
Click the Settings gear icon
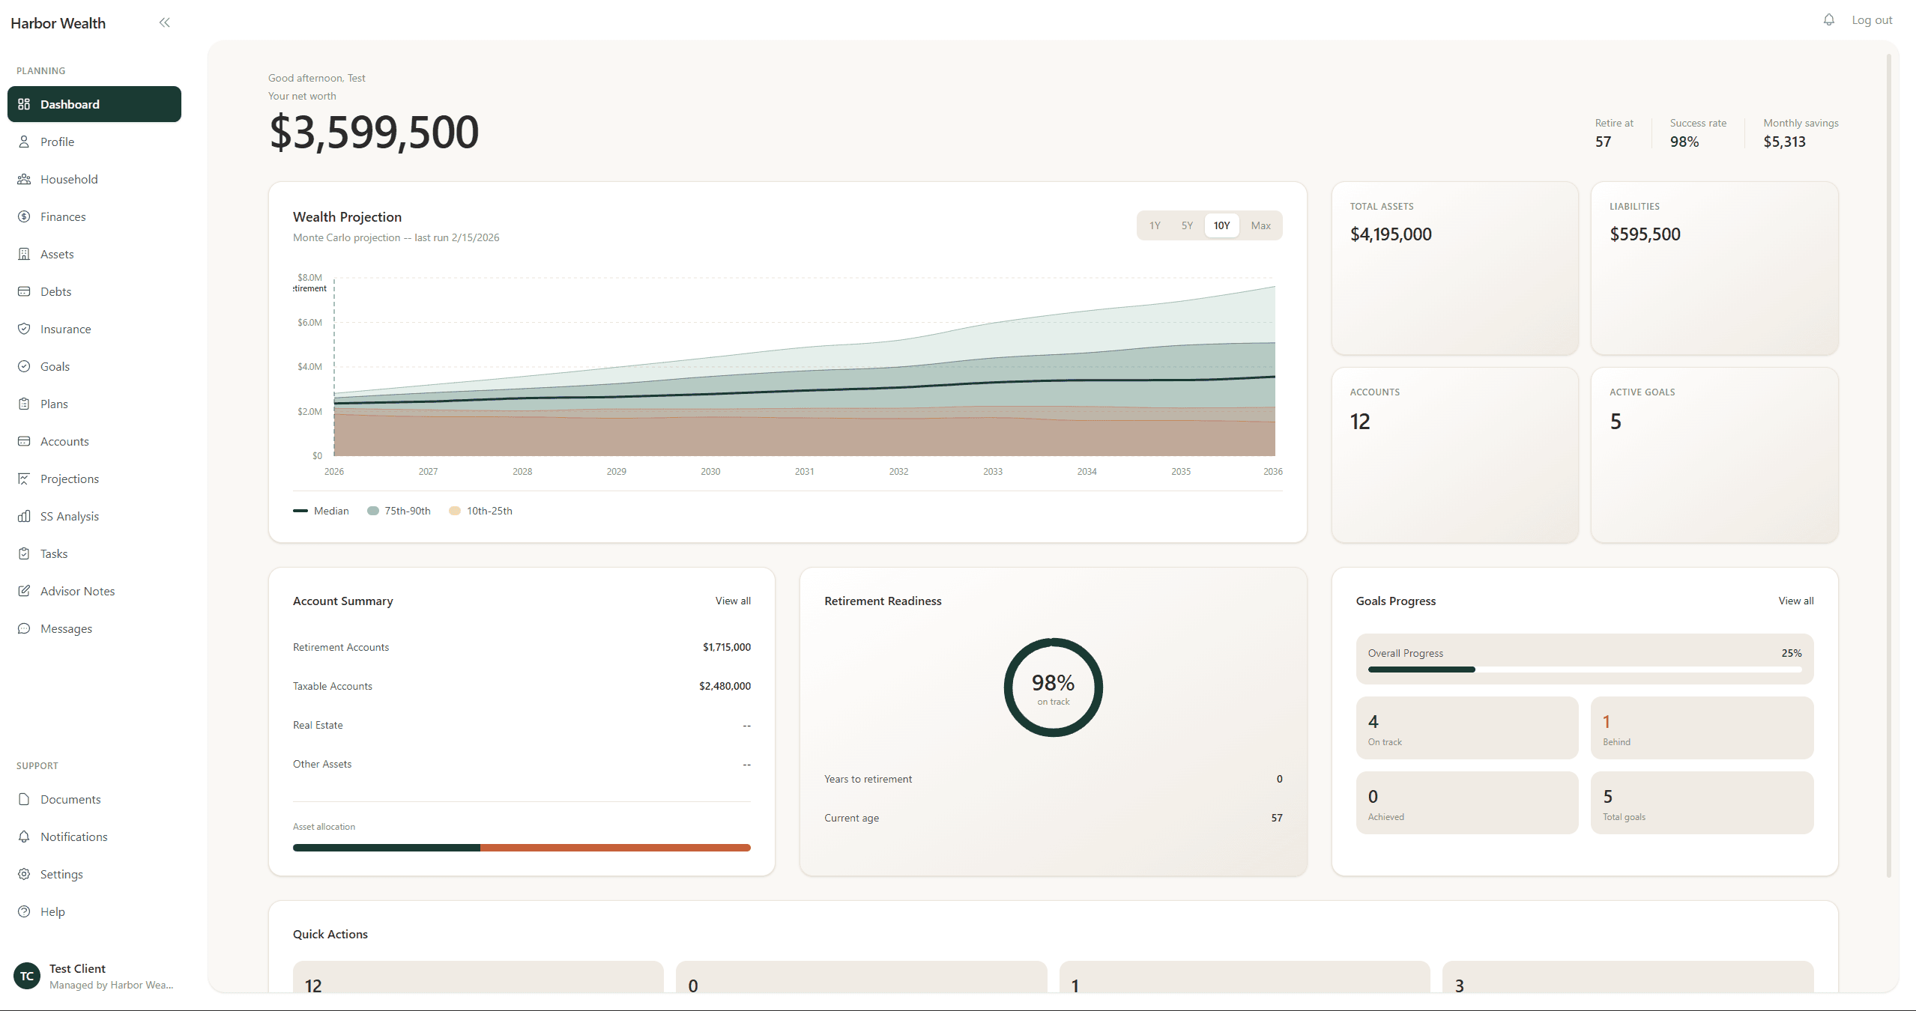click(x=24, y=874)
